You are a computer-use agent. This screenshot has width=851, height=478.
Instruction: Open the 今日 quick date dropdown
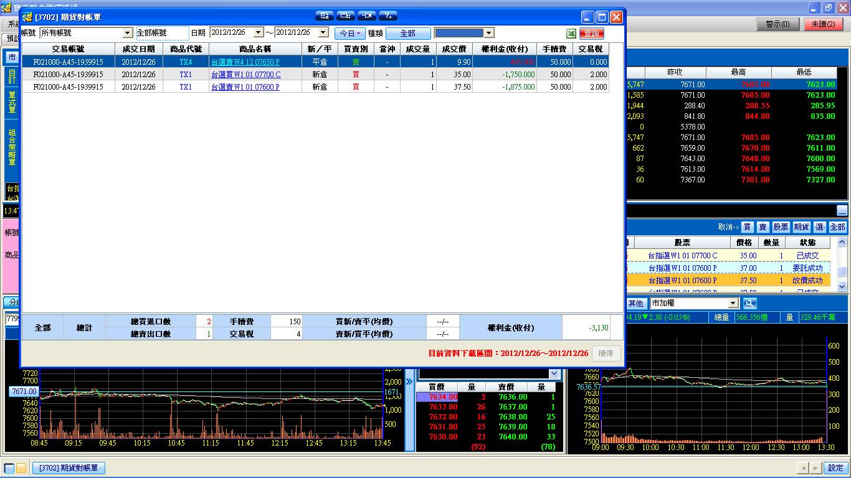point(350,33)
